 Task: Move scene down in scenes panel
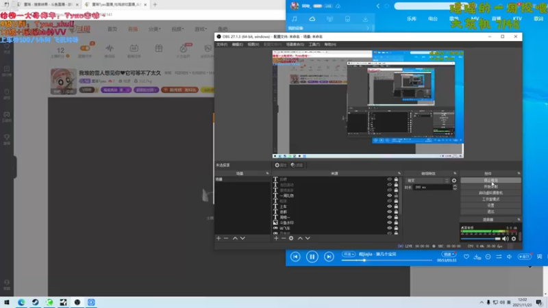(x=242, y=238)
